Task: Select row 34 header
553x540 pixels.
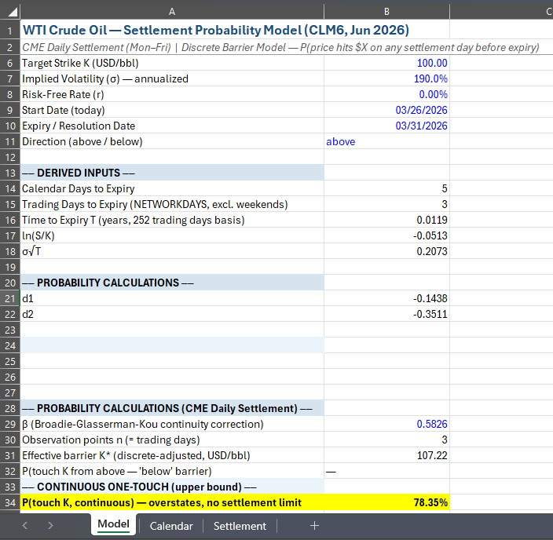Action: pyautogui.click(x=10, y=502)
